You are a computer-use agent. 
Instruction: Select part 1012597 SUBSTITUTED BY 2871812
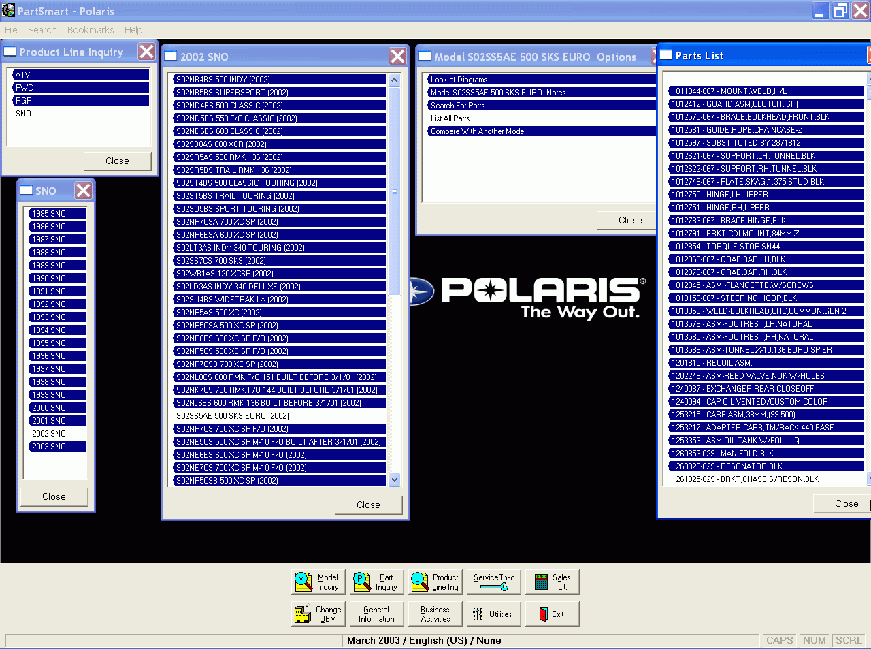point(766,143)
